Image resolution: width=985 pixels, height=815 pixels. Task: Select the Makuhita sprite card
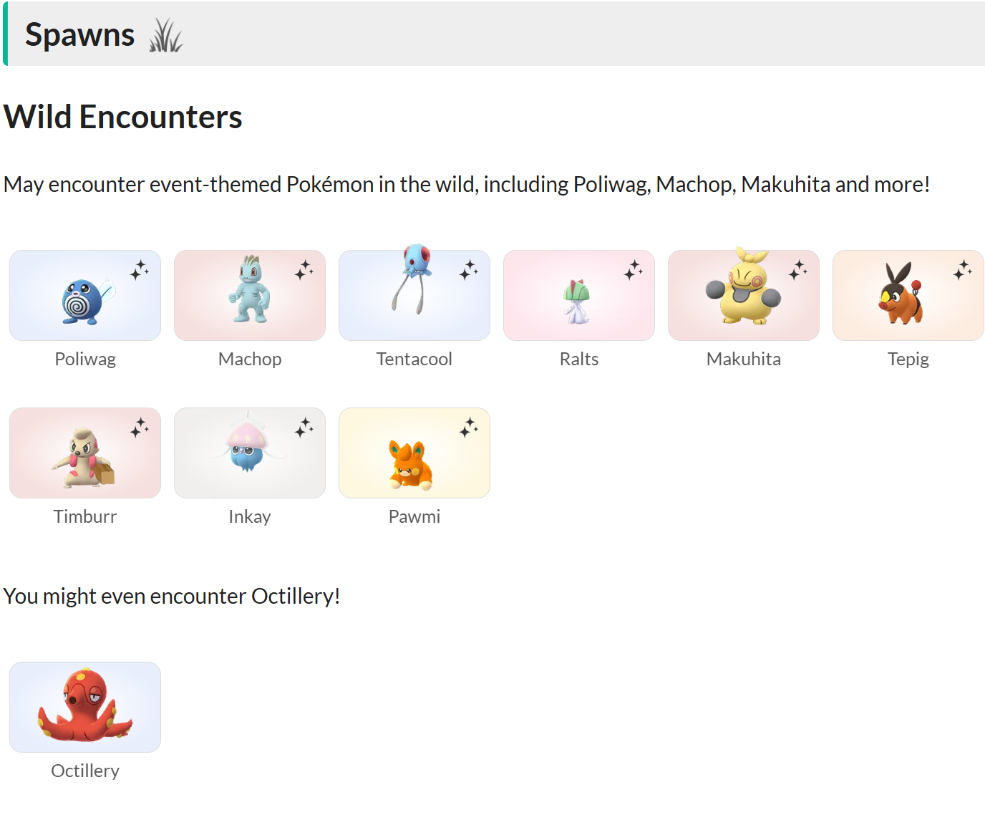pos(743,296)
